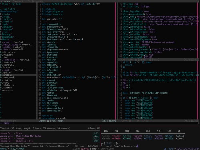This screenshot has width=200, height=150.
Task: Click the song progress bar in ncmpcpp
Action: [39, 144]
